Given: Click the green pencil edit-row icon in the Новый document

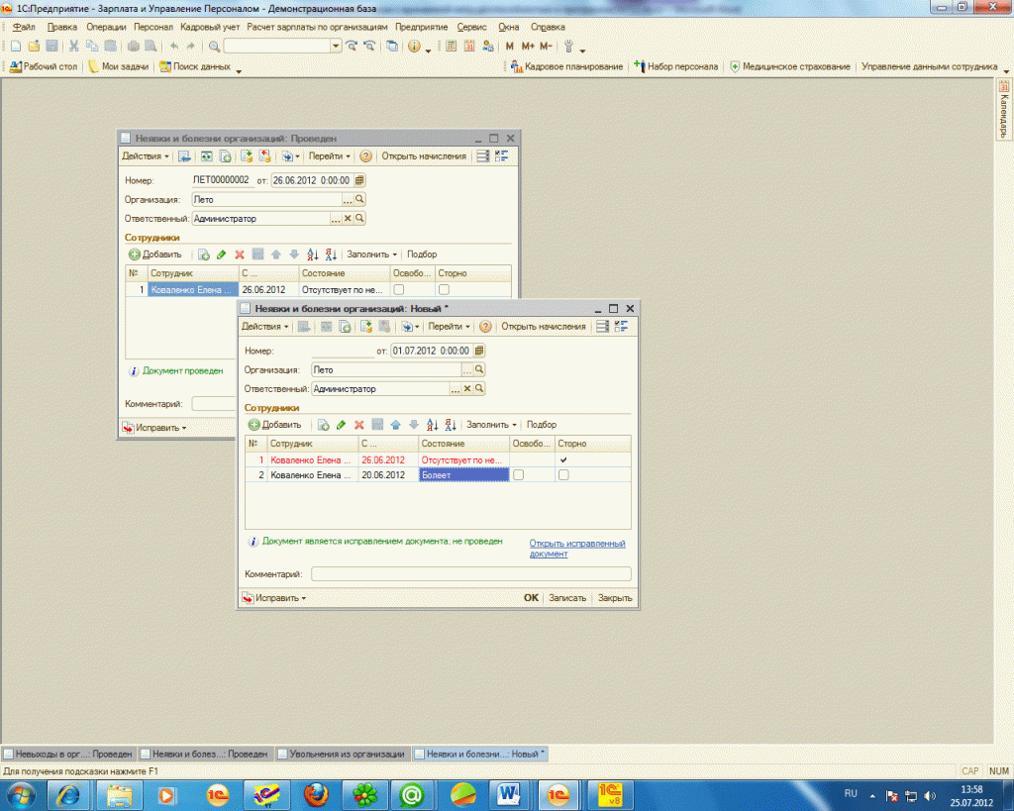Looking at the screenshot, I should tap(342, 424).
